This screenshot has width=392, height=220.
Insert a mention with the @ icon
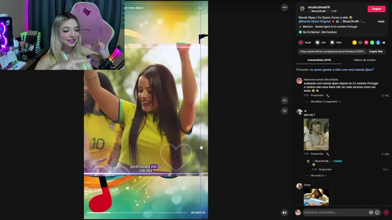point(371,212)
